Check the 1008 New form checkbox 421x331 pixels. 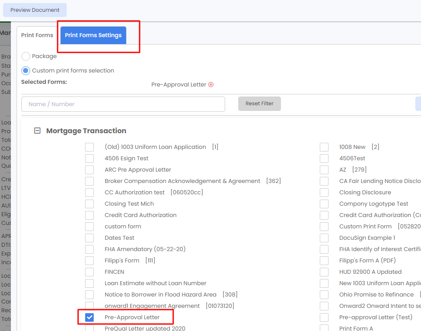[324, 147]
